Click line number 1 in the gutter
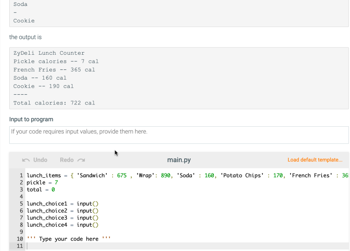 tap(21, 175)
